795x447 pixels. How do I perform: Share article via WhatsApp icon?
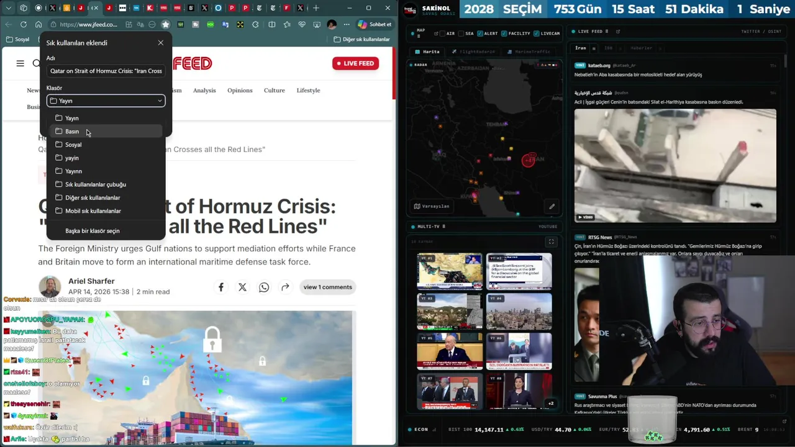coord(264,287)
